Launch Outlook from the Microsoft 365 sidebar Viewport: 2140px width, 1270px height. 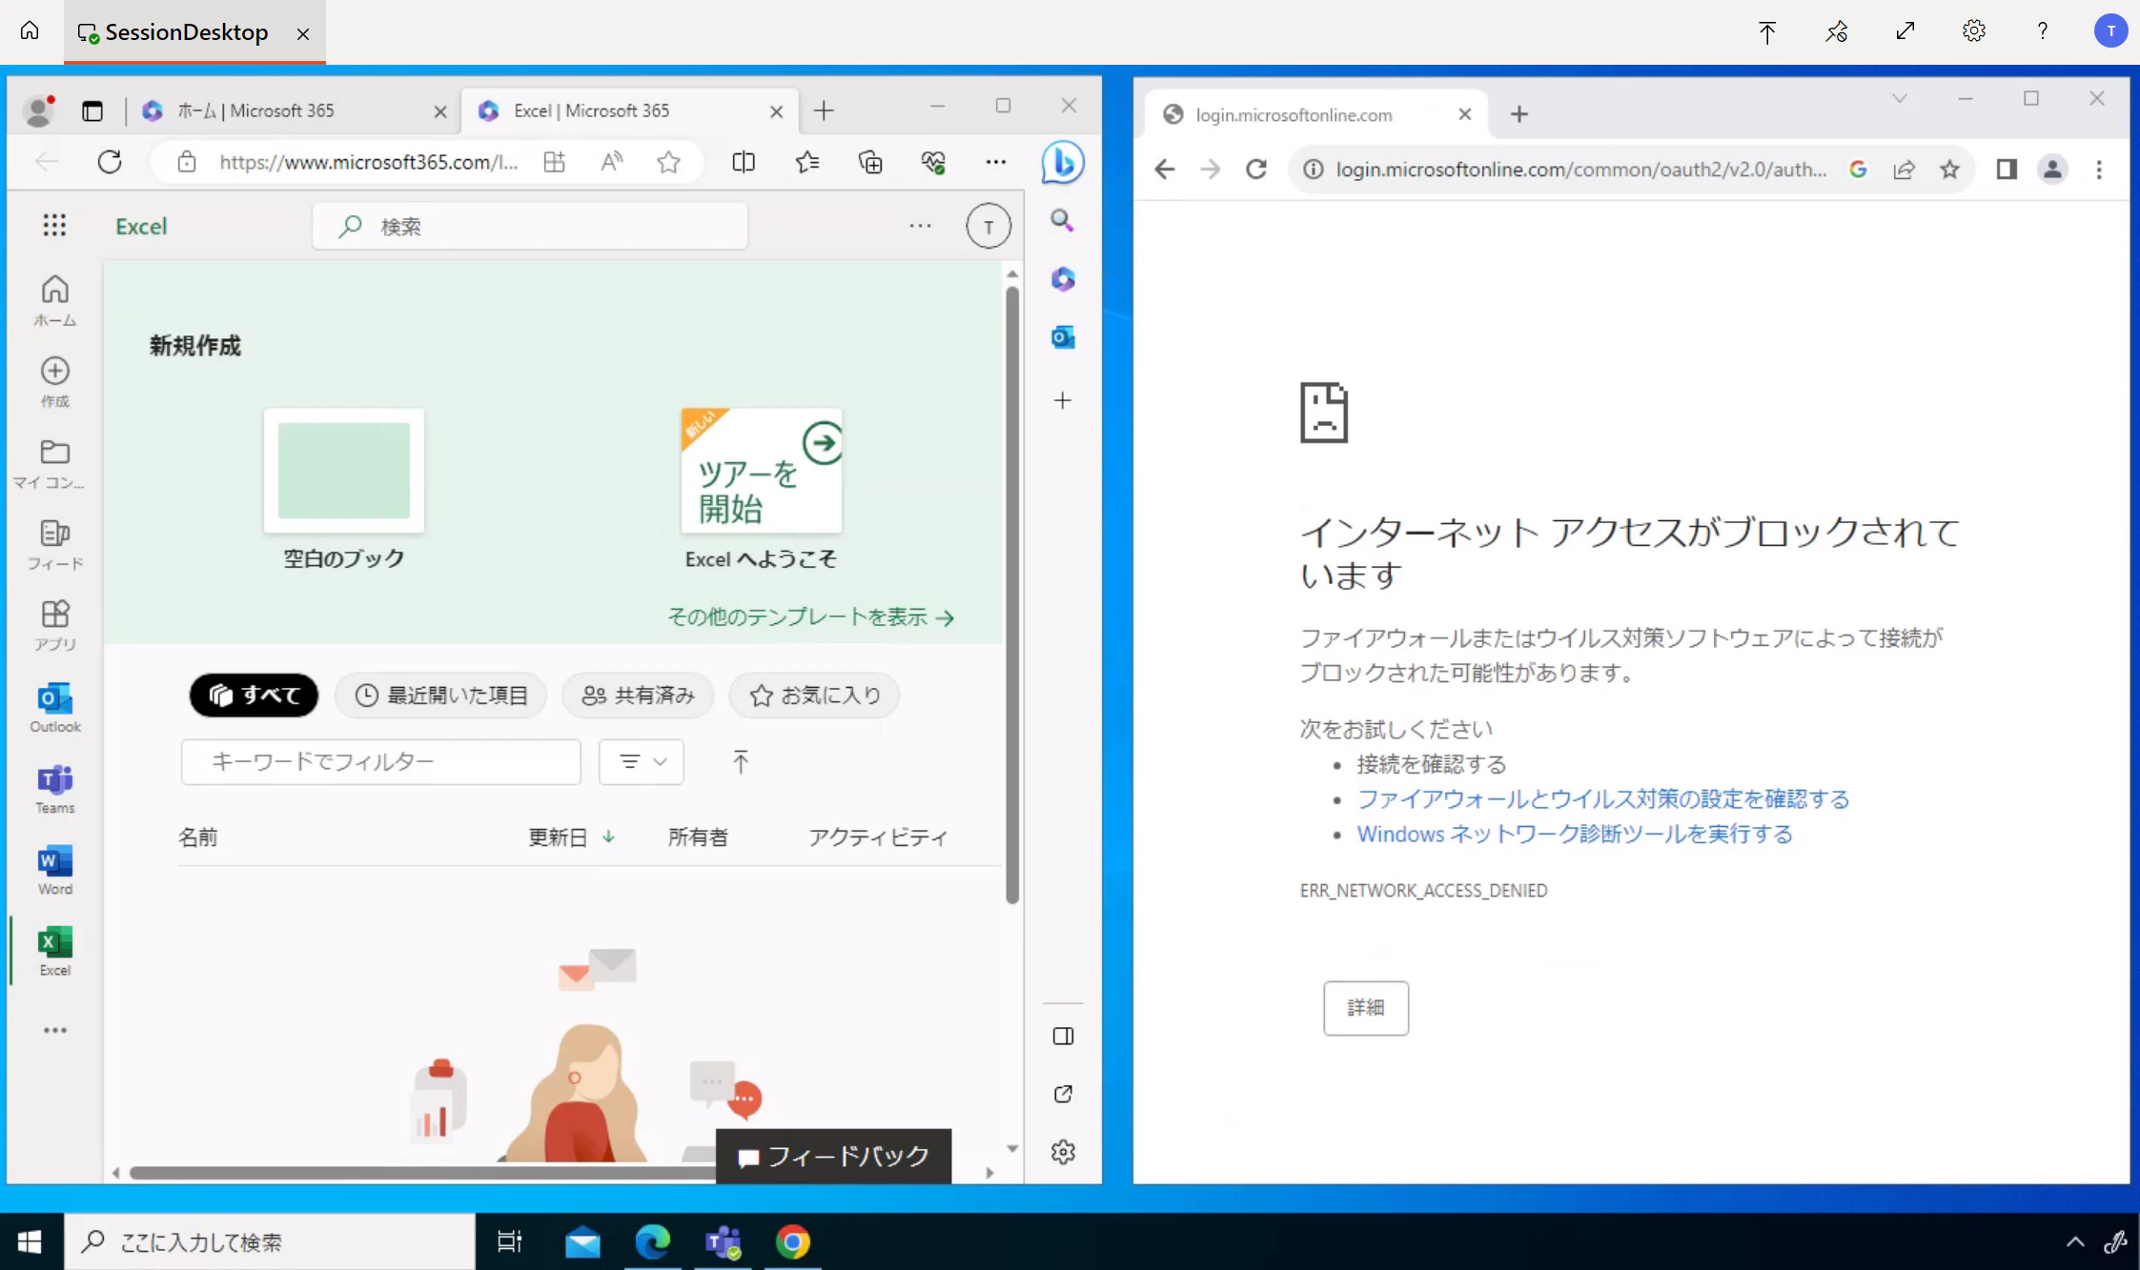coord(54,707)
